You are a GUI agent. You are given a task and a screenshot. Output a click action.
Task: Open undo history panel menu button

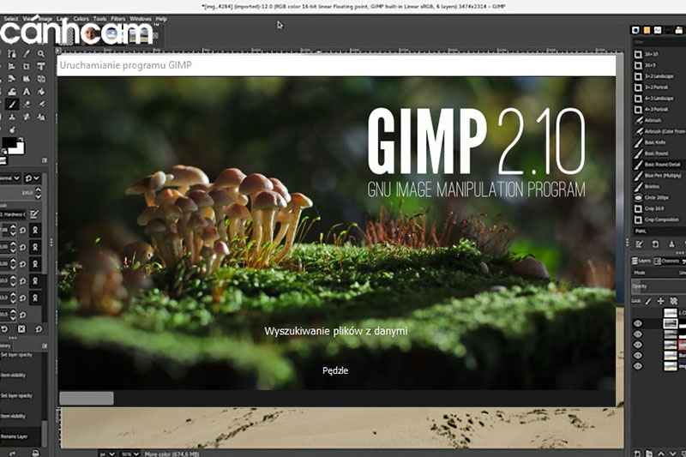pos(45,346)
